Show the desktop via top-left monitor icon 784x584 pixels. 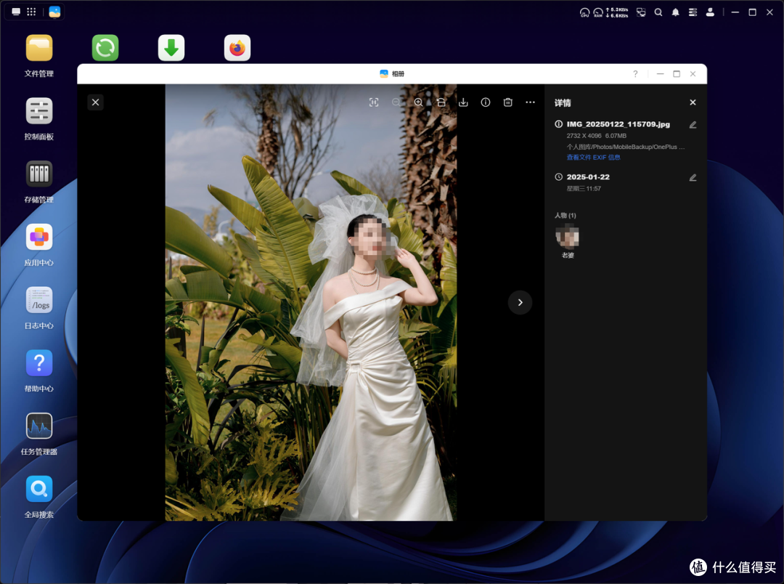pos(16,12)
